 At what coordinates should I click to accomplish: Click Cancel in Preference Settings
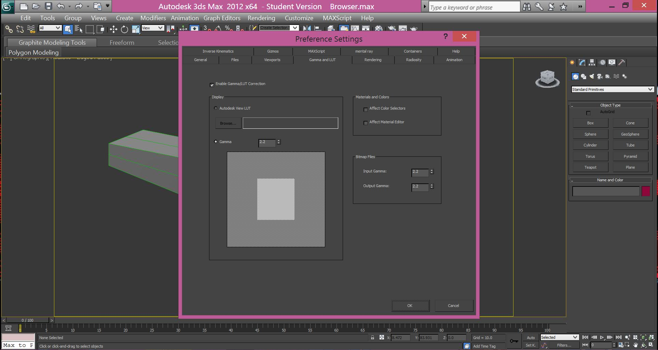(453, 306)
